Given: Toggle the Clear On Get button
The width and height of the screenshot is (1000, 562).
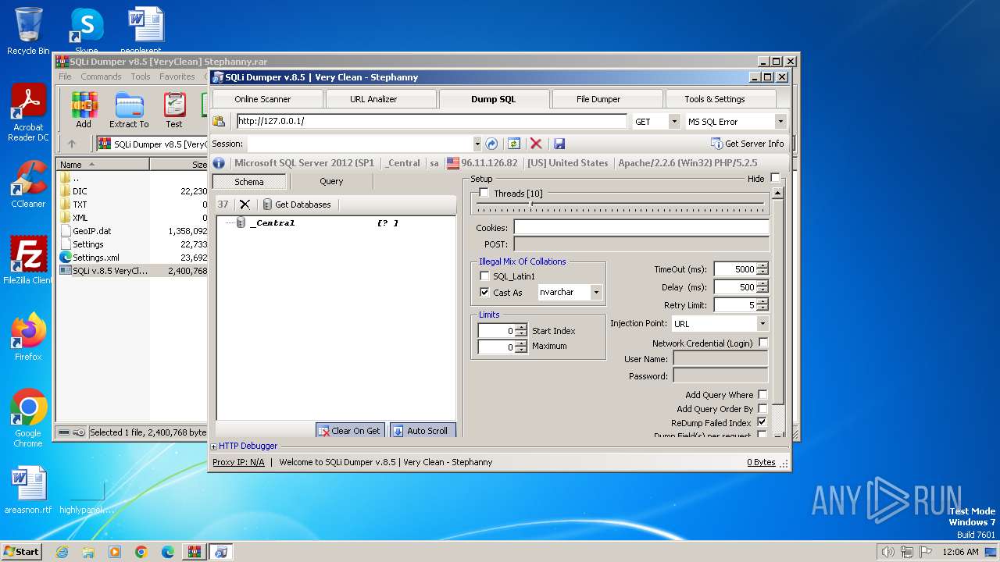Looking at the screenshot, I should click(350, 431).
